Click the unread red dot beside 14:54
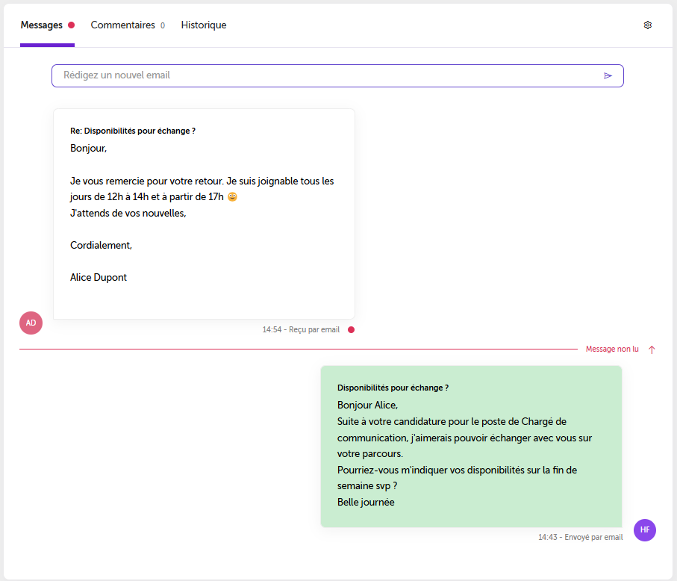This screenshot has width=677, height=581. click(351, 329)
